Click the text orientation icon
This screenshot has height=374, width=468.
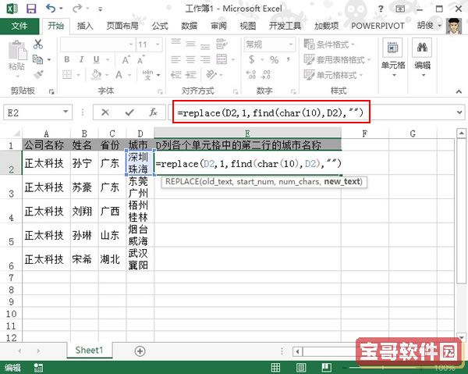[x=211, y=74]
